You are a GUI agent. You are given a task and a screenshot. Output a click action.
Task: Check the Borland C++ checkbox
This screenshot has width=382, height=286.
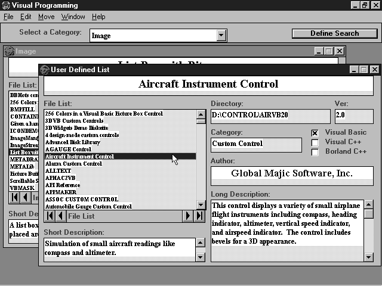pyautogui.click(x=315, y=152)
